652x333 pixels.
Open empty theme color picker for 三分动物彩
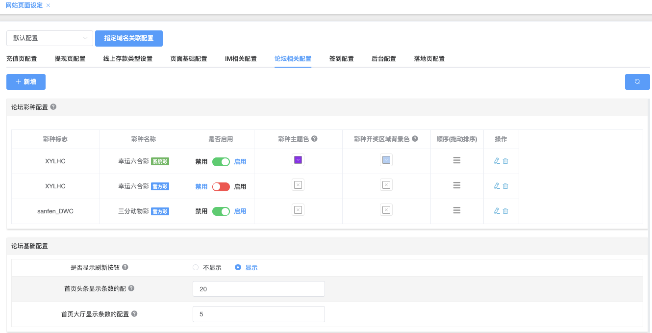pos(298,210)
